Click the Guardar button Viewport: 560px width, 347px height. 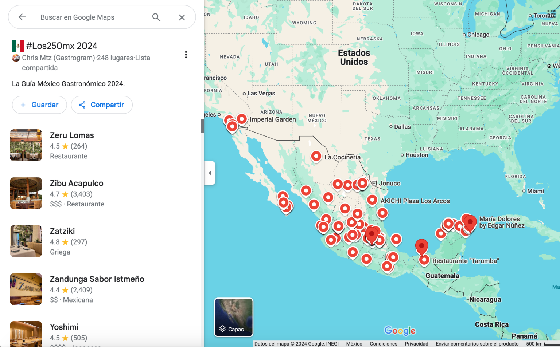[39, 105]
